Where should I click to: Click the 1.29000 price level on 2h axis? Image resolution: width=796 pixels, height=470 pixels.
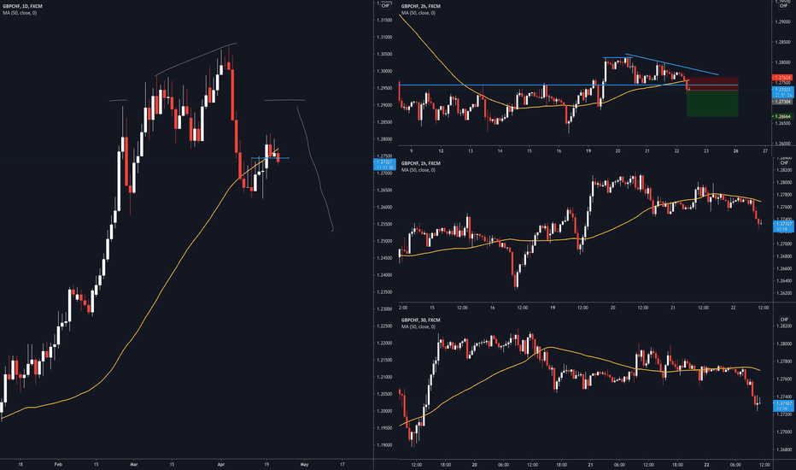pos(783,22)
